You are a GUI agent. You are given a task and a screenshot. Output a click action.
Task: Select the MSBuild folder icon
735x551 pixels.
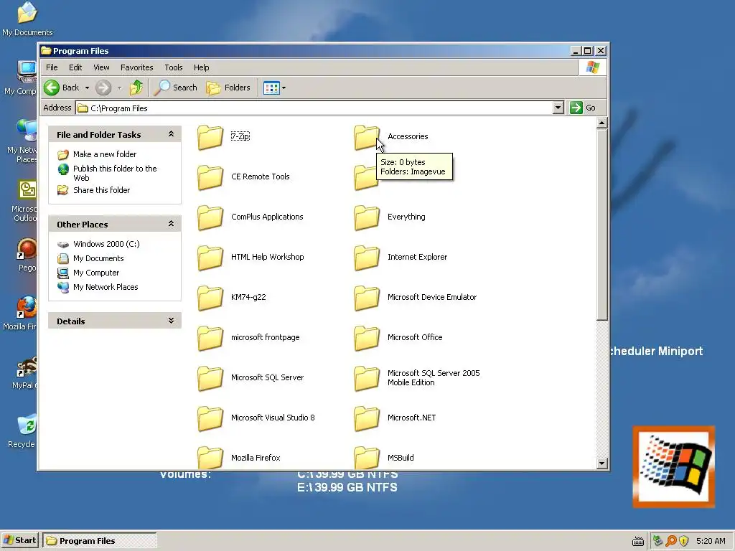367,457
